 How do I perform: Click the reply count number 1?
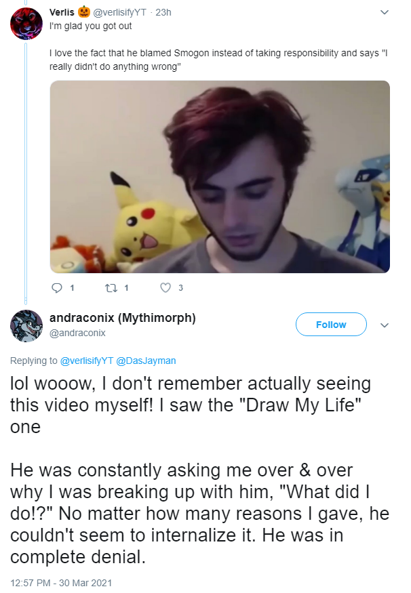[x=72, y=288]
